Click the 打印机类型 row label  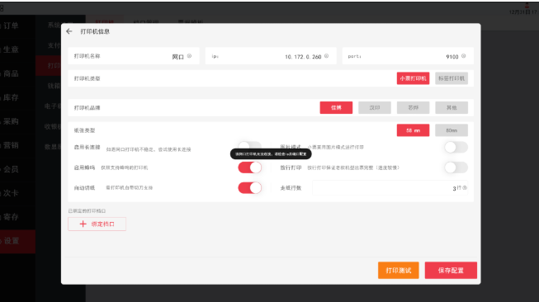[87, 78]
